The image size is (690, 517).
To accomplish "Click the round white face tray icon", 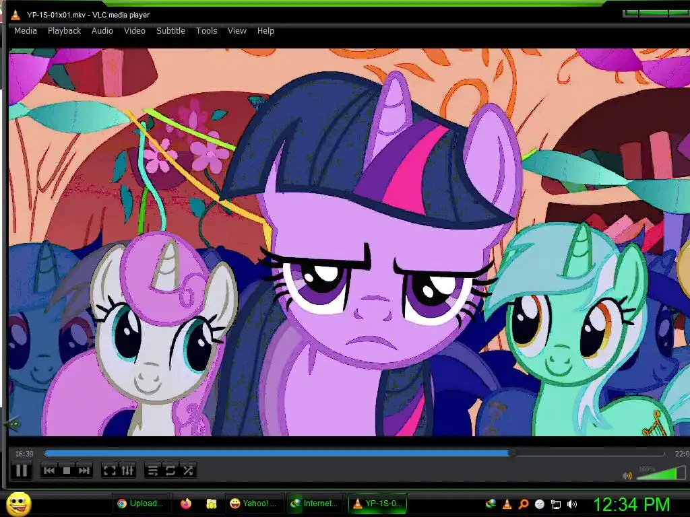I will point(540,504).
